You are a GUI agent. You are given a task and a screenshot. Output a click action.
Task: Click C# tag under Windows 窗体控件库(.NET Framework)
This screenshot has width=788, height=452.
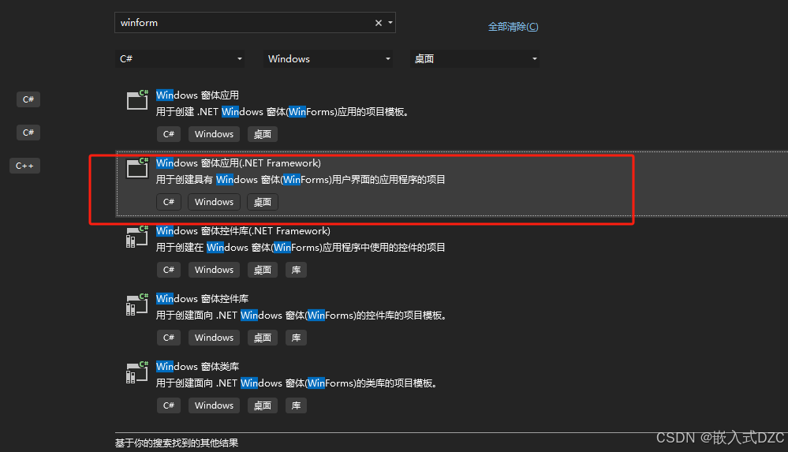click(168, 270)
